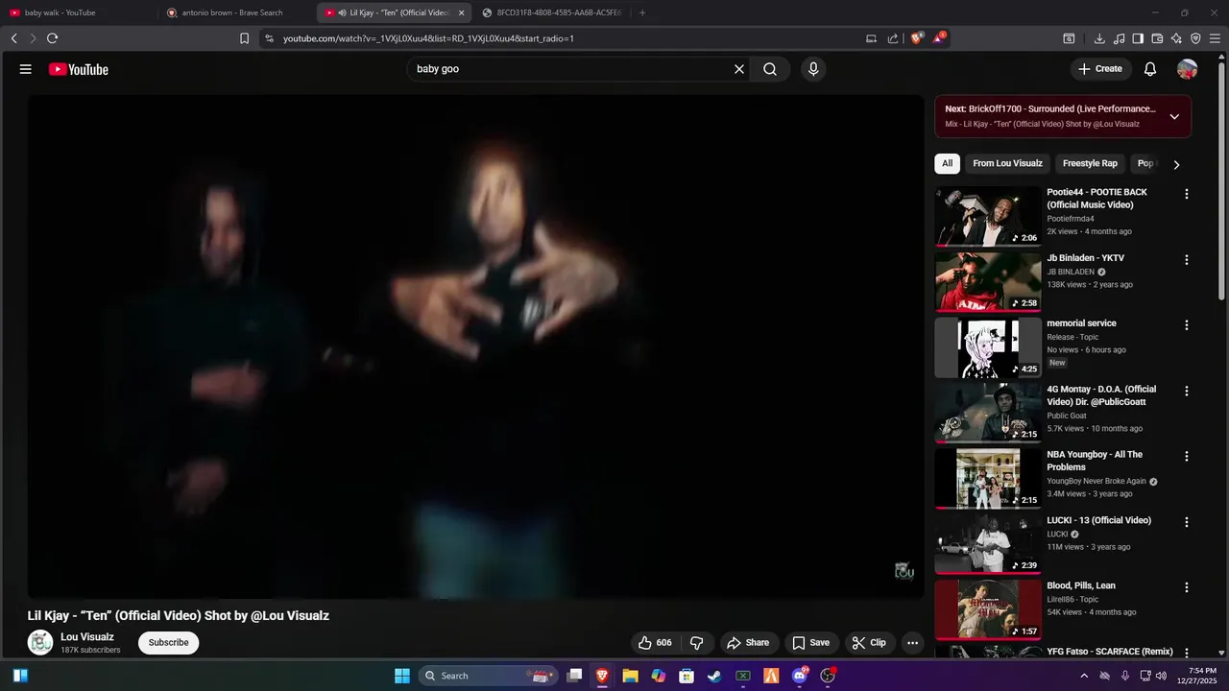Open 4G Montay D.O.A. video title

click(x=1102, y=395)
